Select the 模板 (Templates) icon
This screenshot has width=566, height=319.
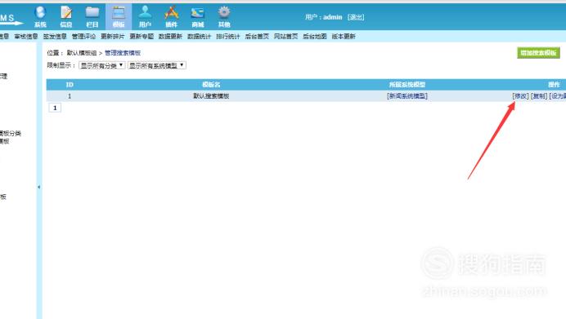119,16
